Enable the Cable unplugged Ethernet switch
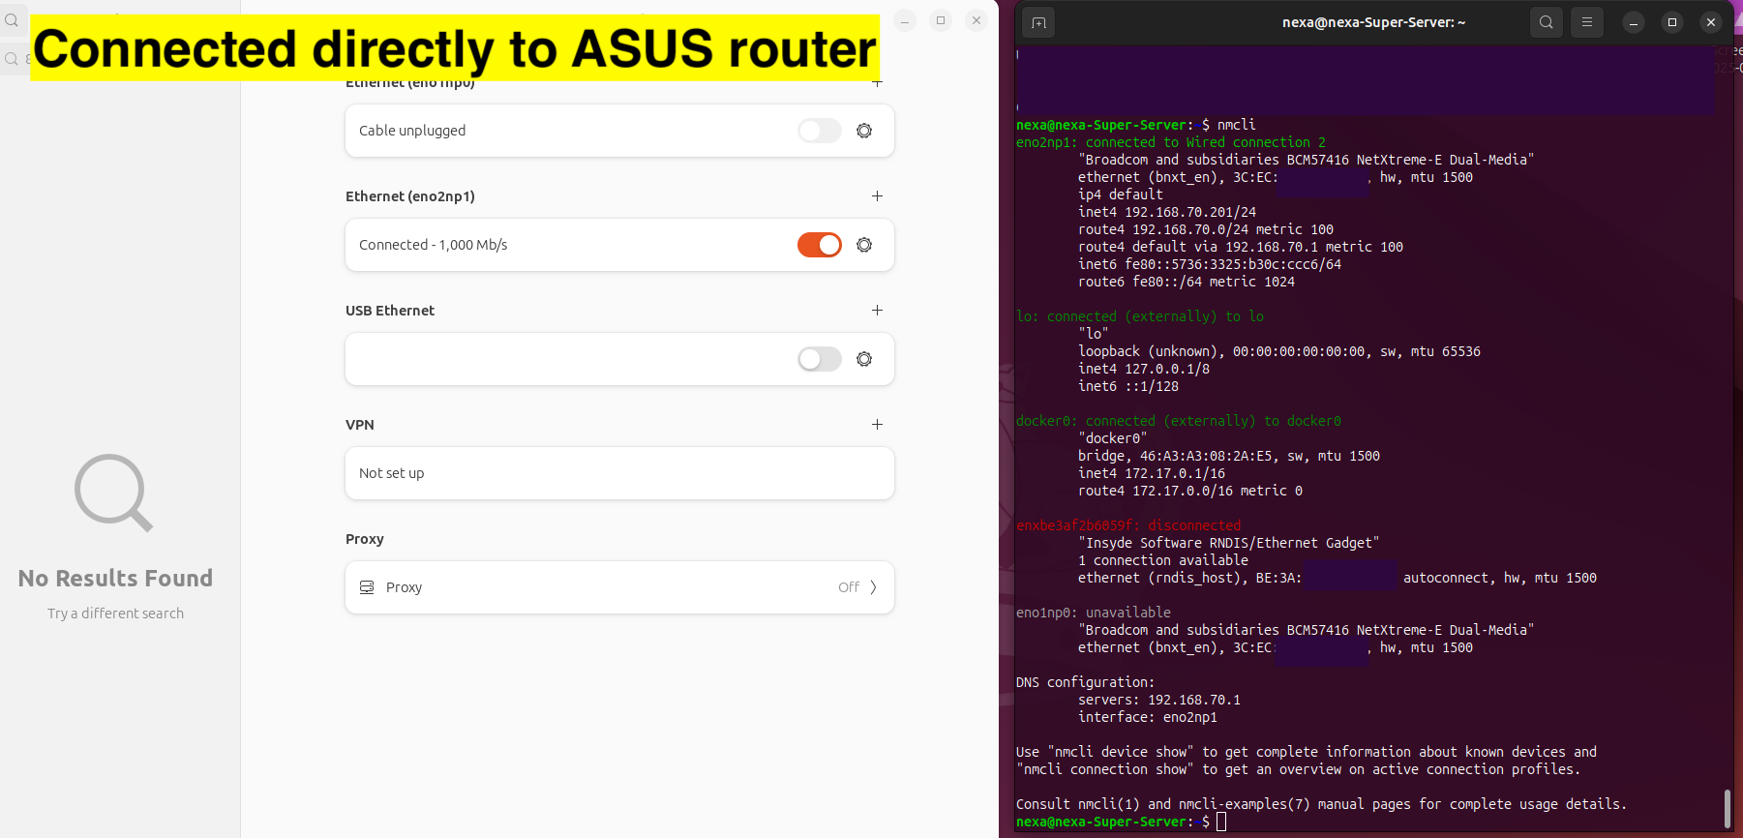The width and height of the screenshot is (1743, 838). tap(820, 131)
